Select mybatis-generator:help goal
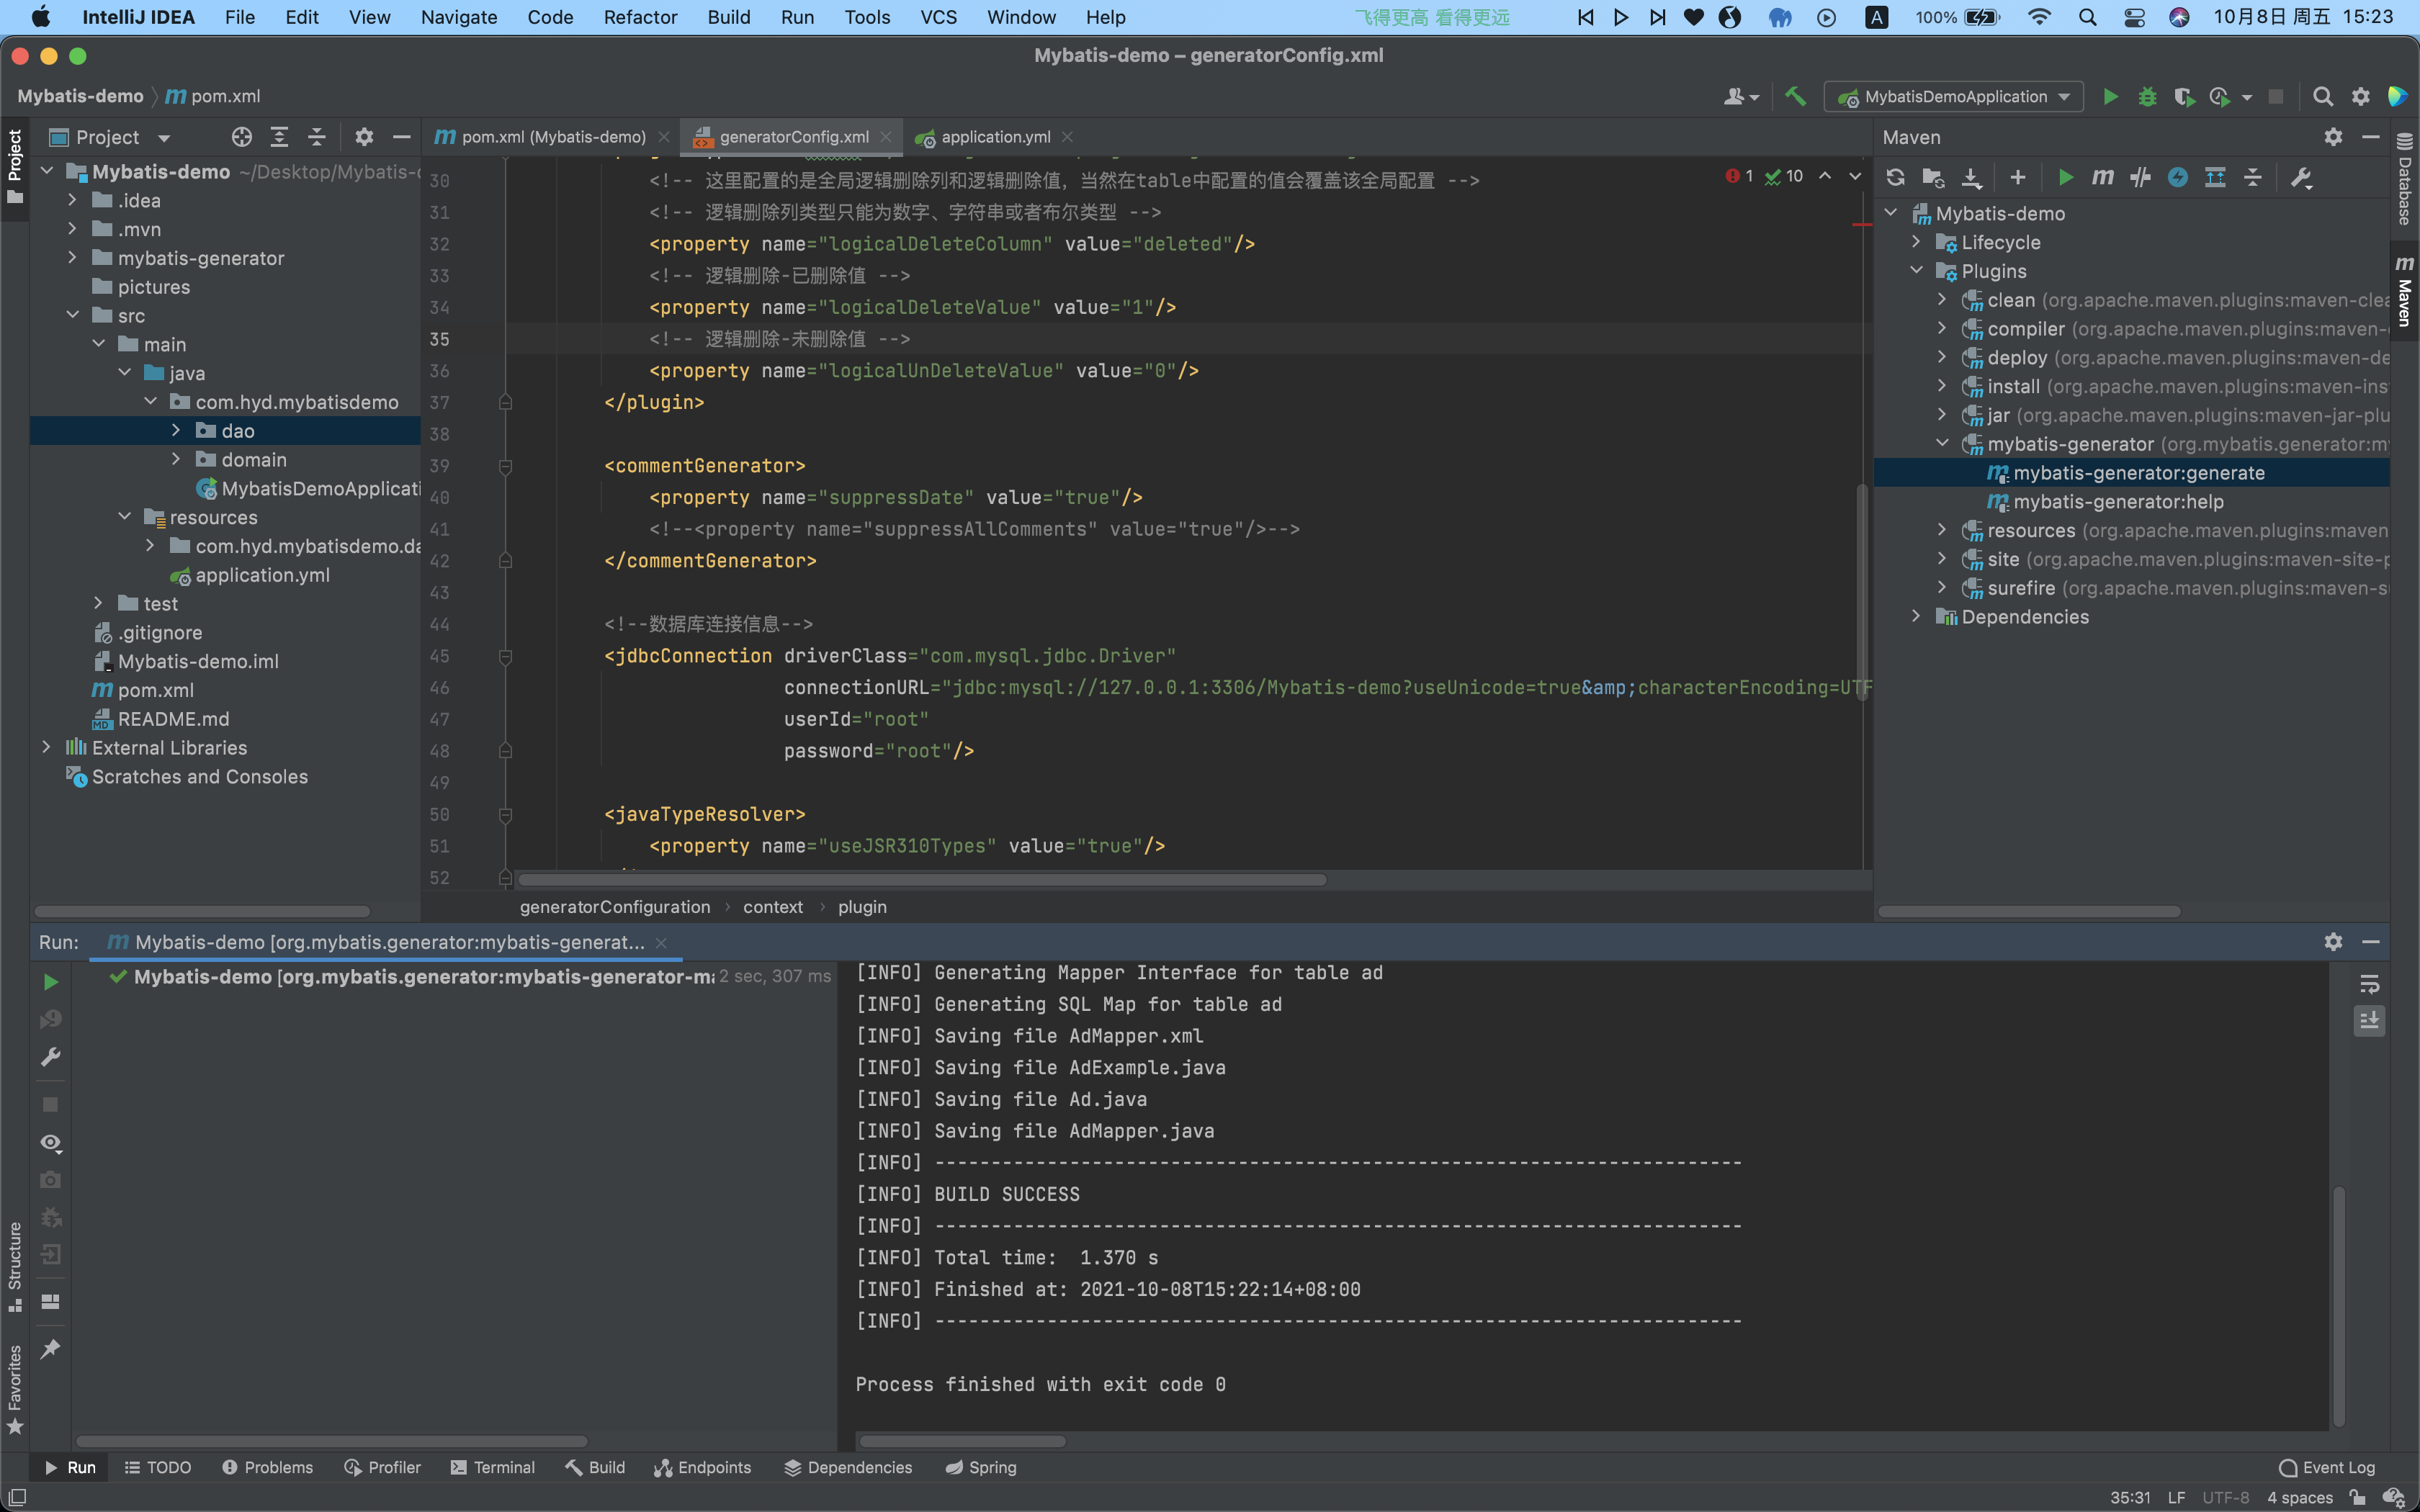The image size is (2420, 1512). (x=2118, y=501)
